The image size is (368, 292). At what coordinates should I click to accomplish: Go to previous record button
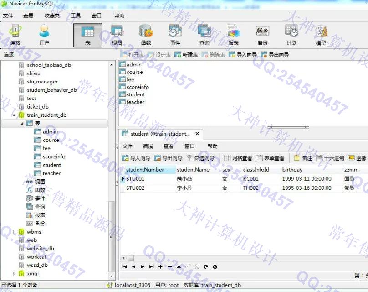[x=133, y=266]
